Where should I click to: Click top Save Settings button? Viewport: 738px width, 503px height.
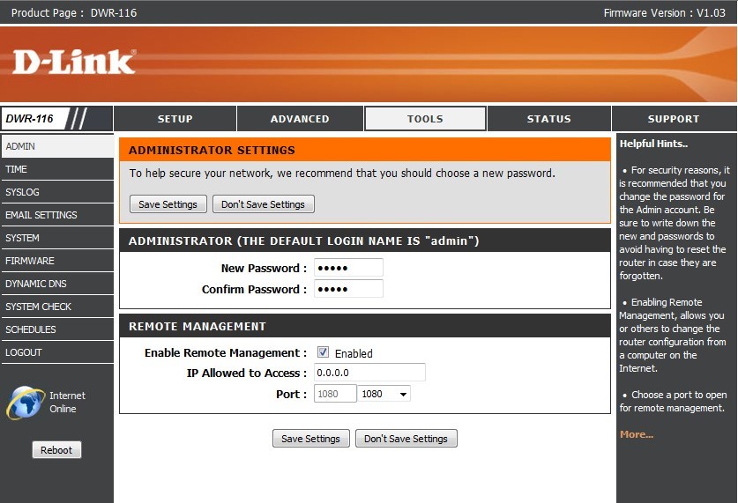coord(168,204)
